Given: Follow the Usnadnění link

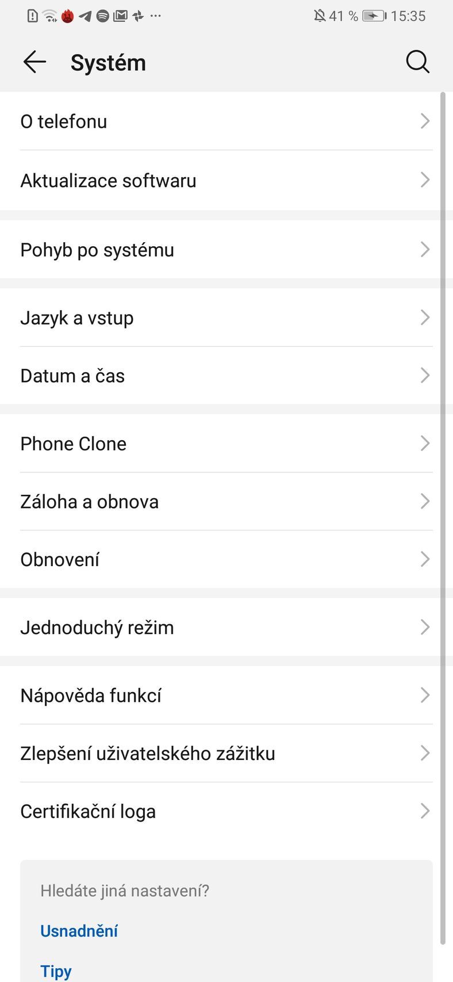Looking at the screenshot, I should click(x=79, y=931).
